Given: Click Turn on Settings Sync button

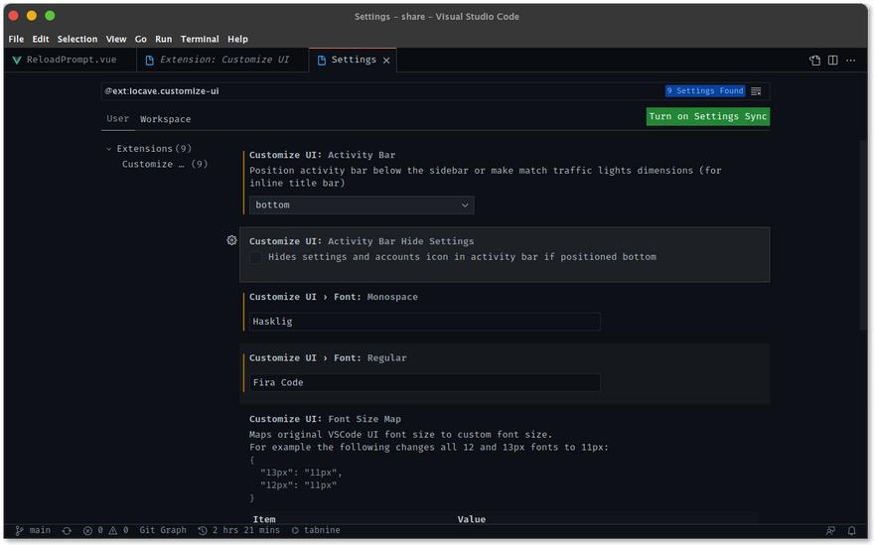Looking at the screenshot, I should pos(707,116).
